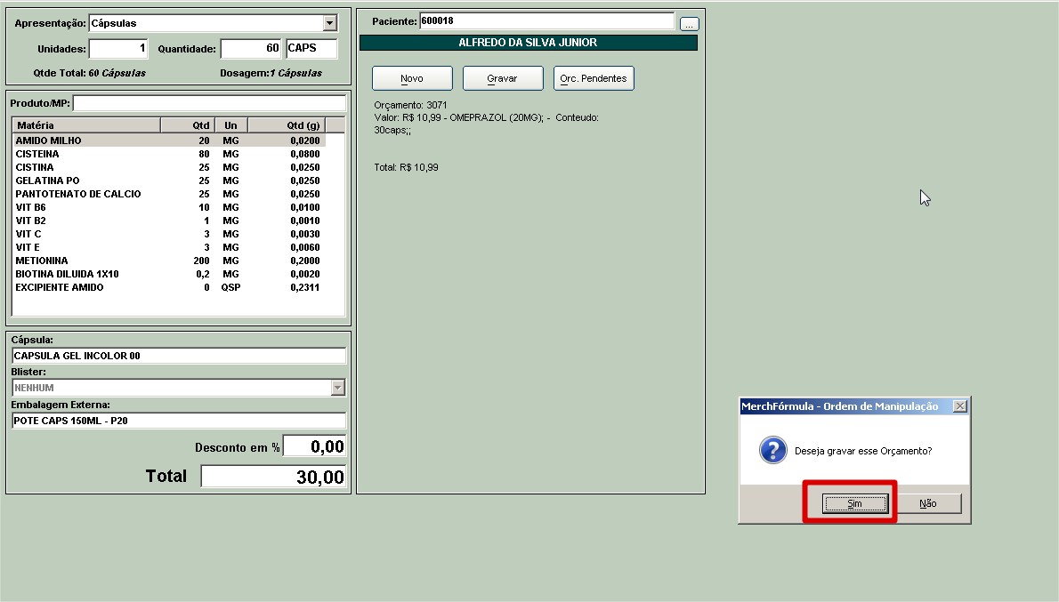Click Não in the confirmation dialog
This screenshot has width=1059, height=602.
[927, 503]
